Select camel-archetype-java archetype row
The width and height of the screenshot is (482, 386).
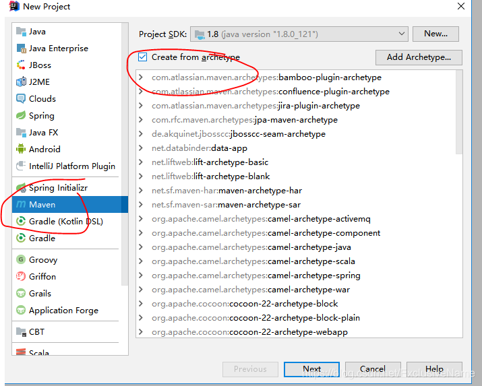[296, 247]
